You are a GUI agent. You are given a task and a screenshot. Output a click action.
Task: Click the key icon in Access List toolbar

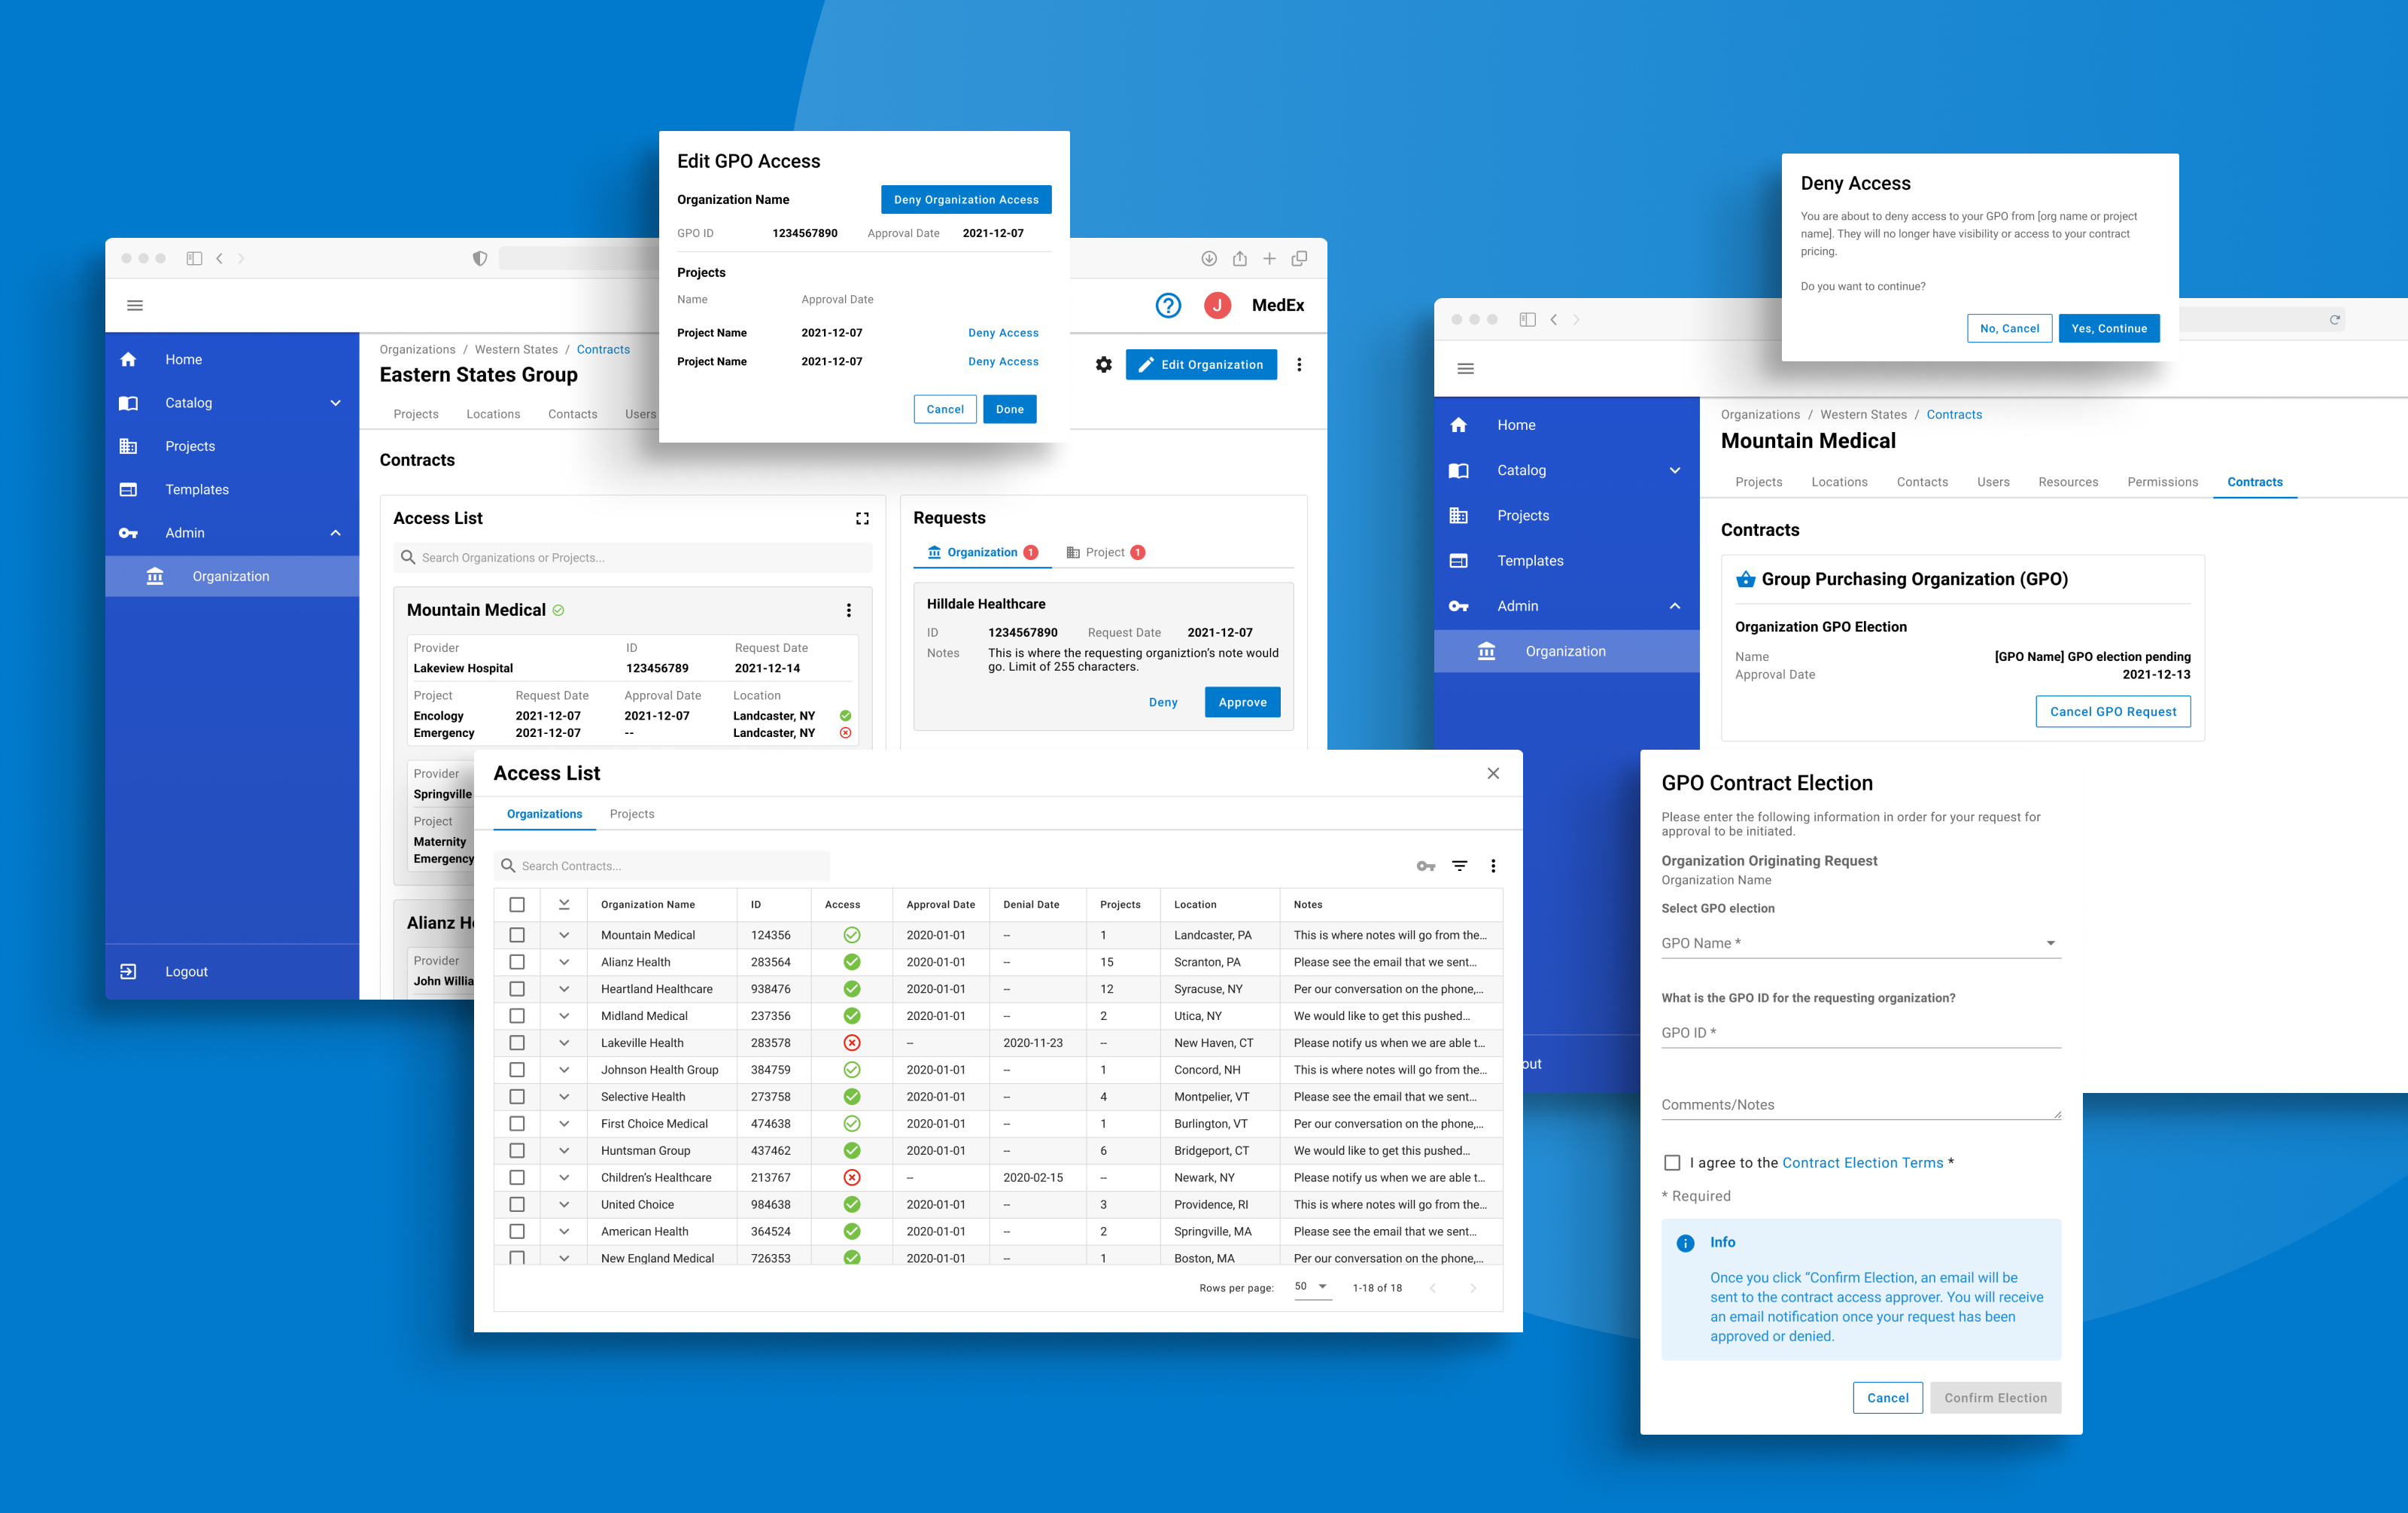[x=1426, y=866]
